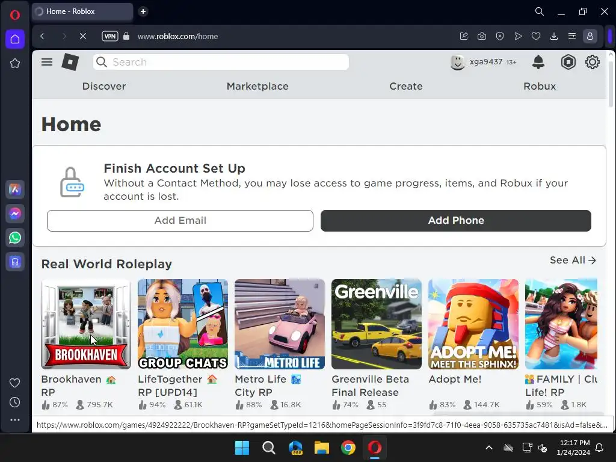Click the xga9437 avatar headshot
This screenshot has width=616, height=462.
coord(458,62)
